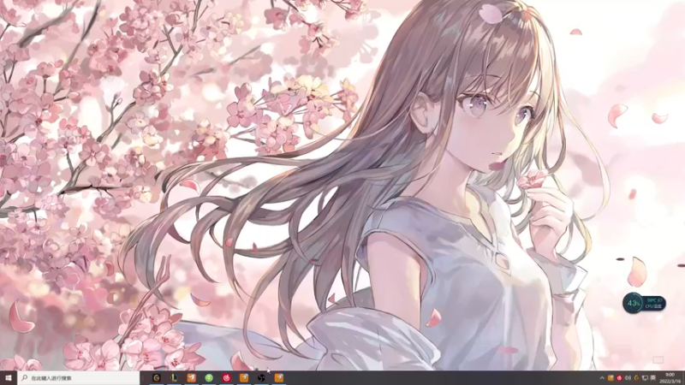Switch the 英 input method indicator
The height and width of the screenshot is (385, 685).
click(652, 378)
